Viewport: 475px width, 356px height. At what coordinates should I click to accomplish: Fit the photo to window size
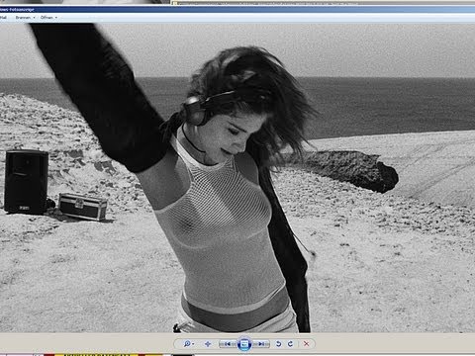tap(208, 344)
